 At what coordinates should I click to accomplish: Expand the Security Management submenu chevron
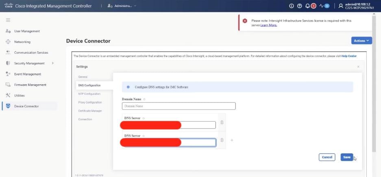pyautogui.click(x=53, y=63)
